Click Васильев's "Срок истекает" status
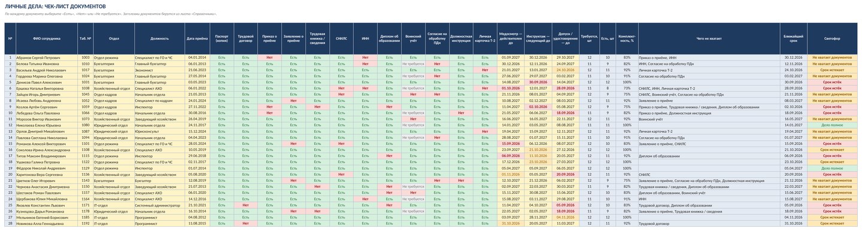The image size is (862, 231). pos(832,69)
